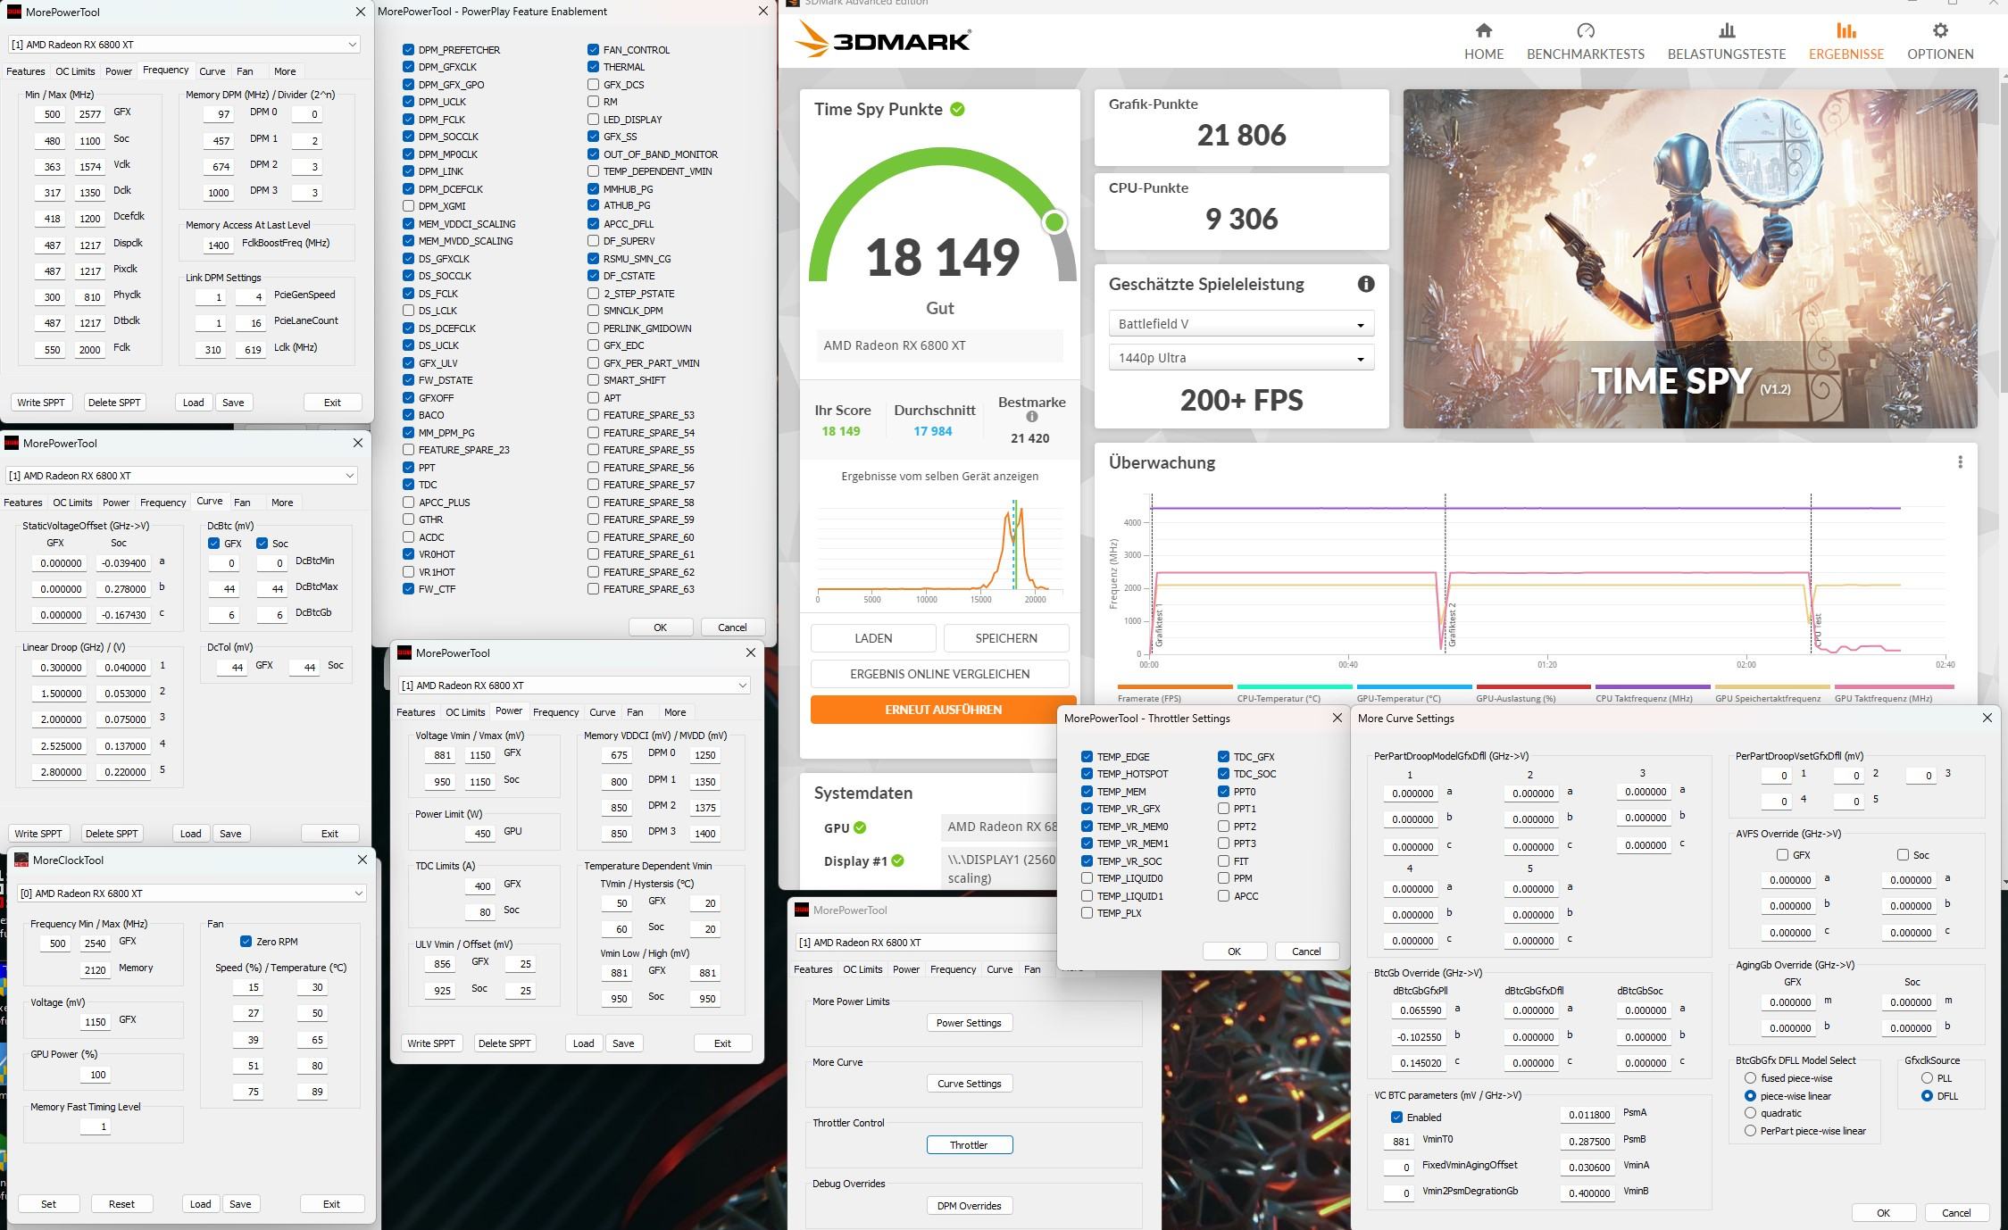This screenshot has height=1230, width=2008.
Task: Click the Memory frequency field showing 2120
Action: pyautogui.click(x=95, y=970)
